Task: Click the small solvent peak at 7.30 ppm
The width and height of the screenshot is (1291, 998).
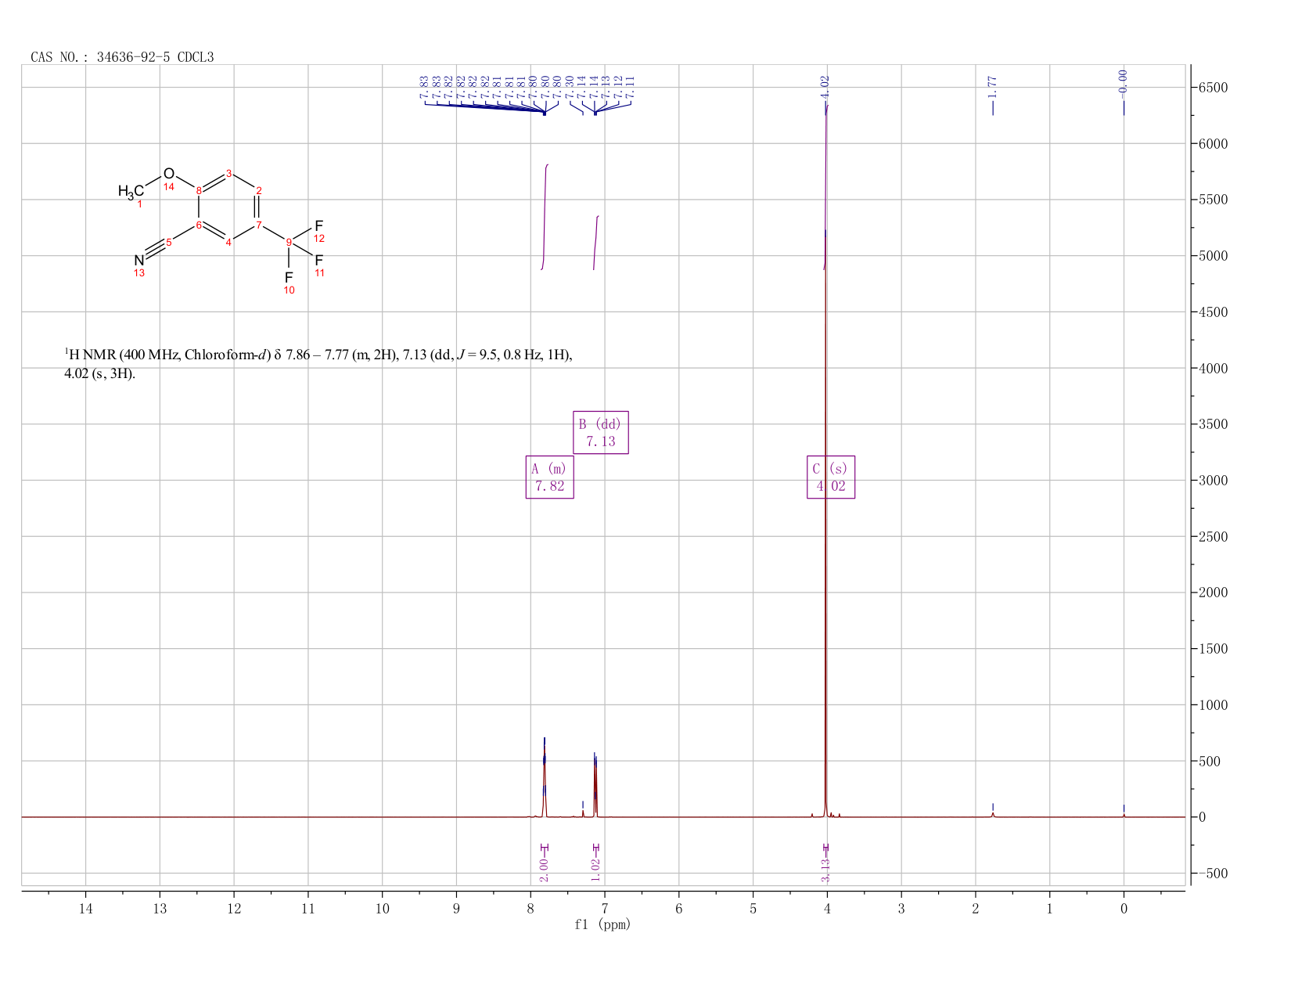Action: pos(582,812)
